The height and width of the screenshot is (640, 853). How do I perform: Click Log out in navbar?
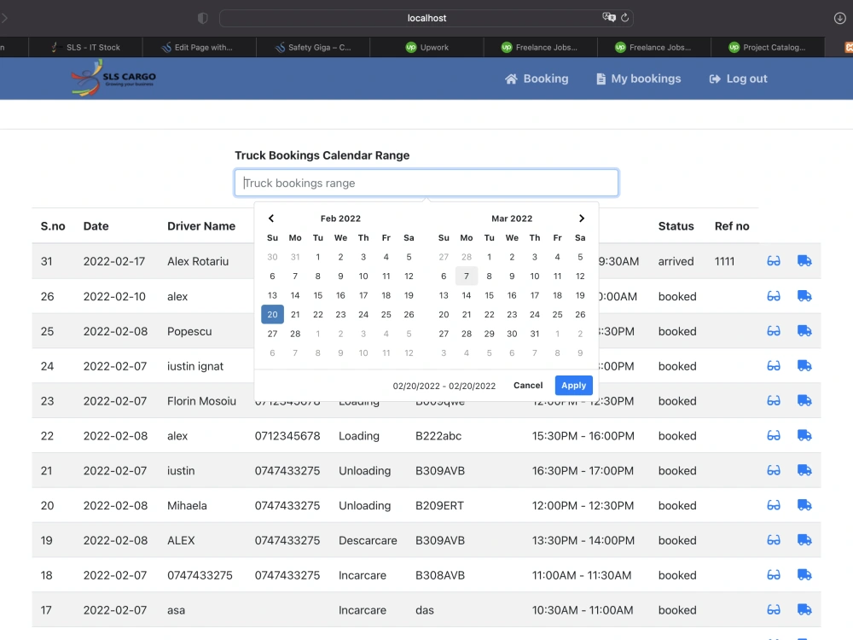[x=738, y=79]
